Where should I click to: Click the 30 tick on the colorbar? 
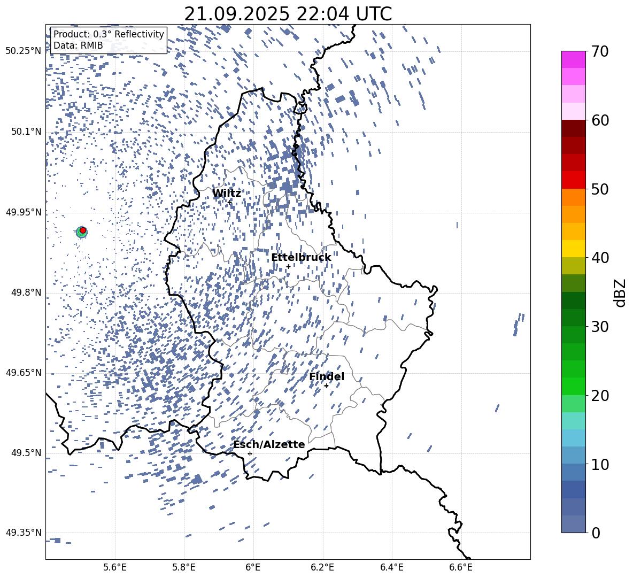pos(600,327)
